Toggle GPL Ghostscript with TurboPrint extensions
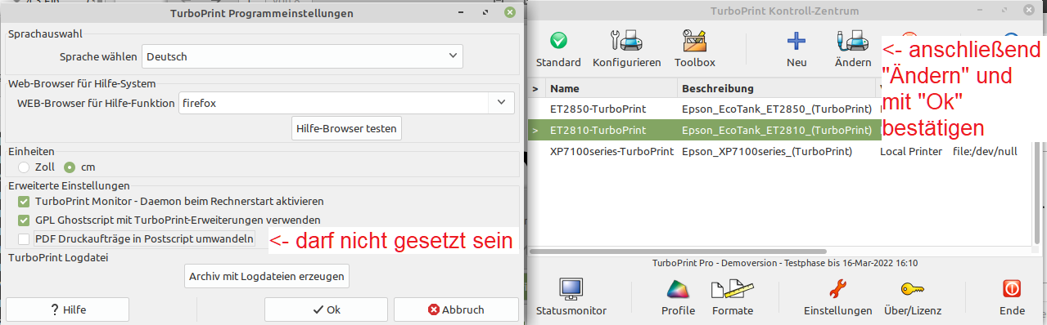The width and height of the screenshot is (1047, 325). 23,220
